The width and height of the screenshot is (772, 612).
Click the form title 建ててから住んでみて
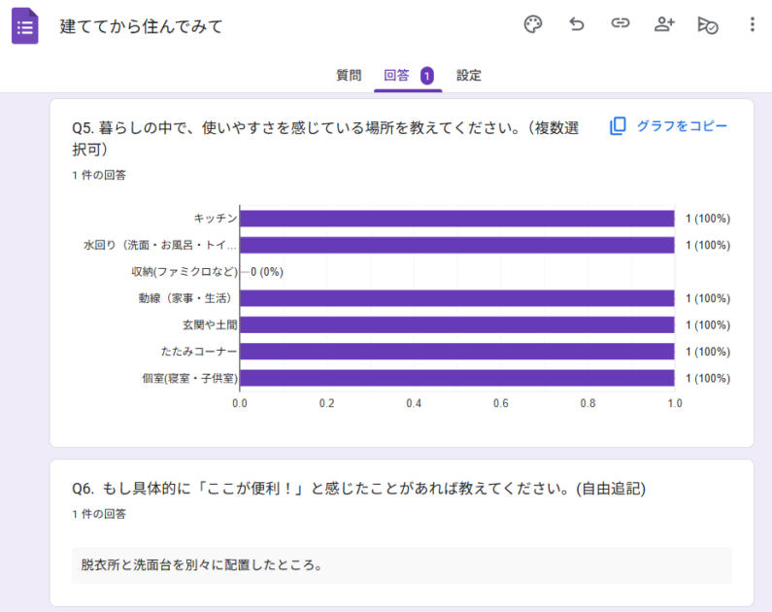142,26
